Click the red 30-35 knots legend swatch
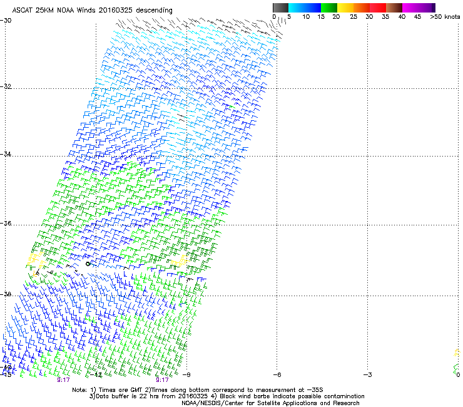The height and width of the screenshot is (407, 463). [378, 8]
